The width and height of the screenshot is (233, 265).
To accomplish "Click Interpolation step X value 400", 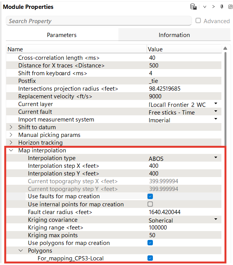I will [x=154, y=166].
